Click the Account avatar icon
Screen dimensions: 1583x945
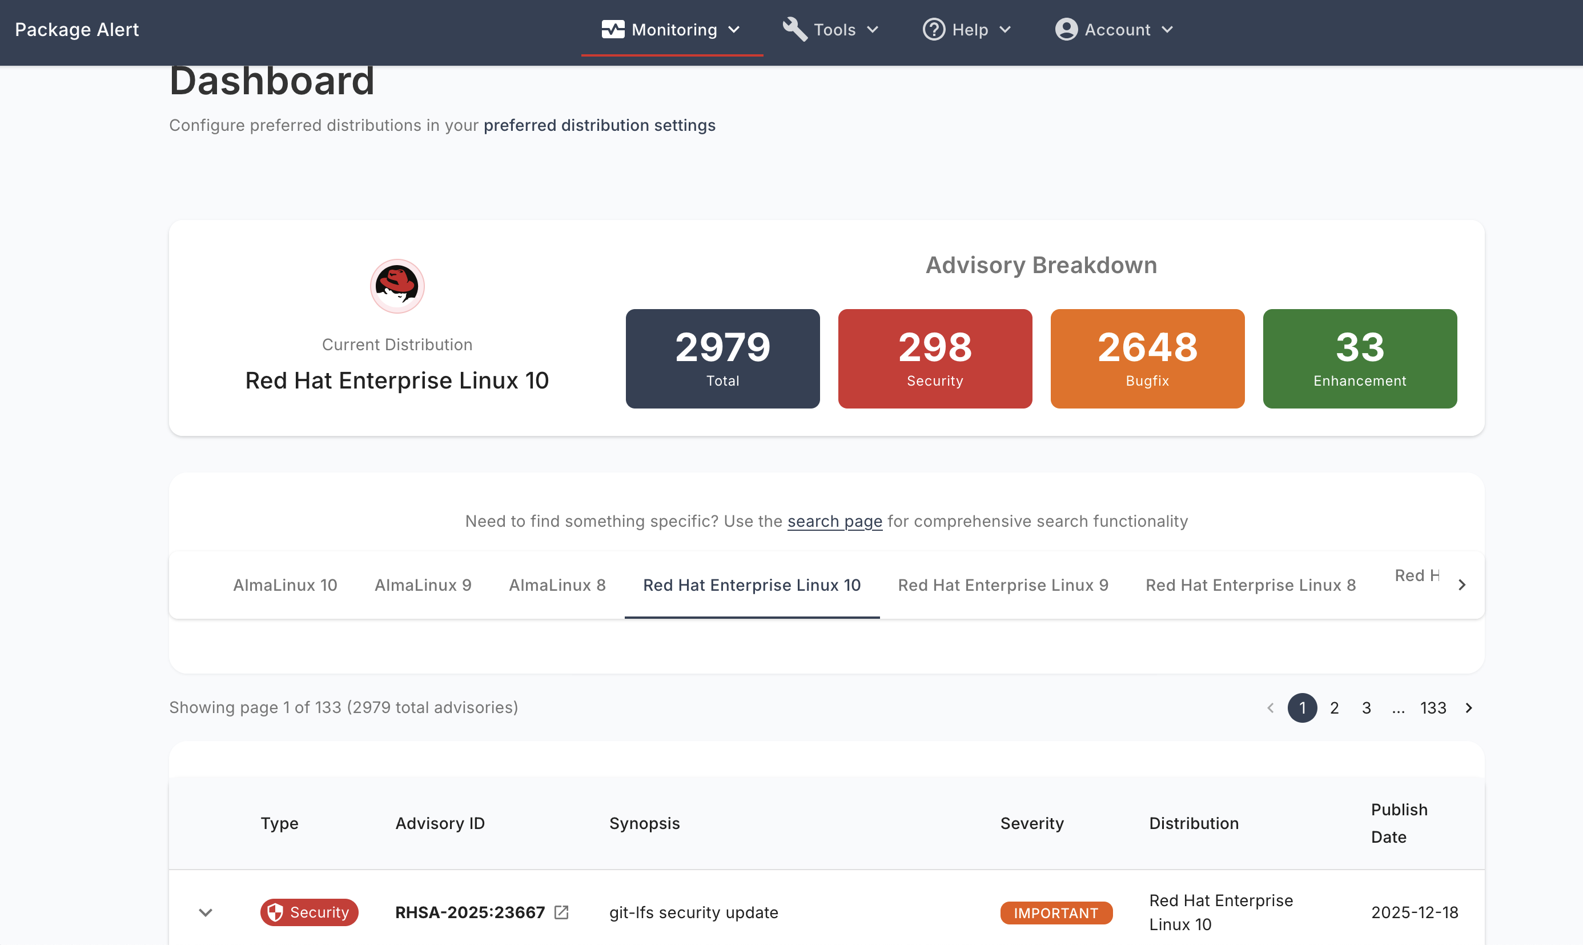1066,29
